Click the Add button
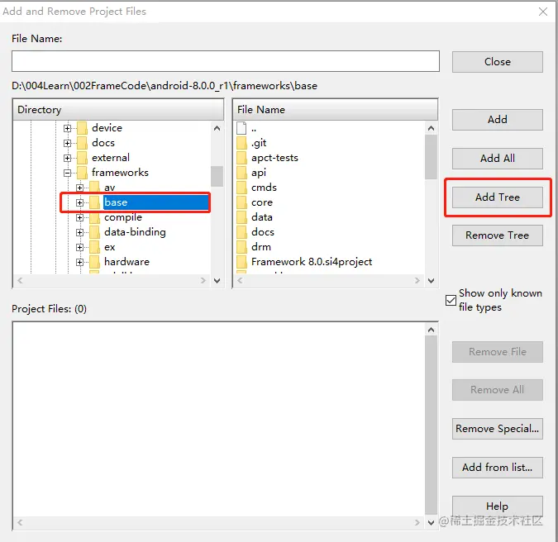Screen dimensions: 558x542 [x=497, y=120]
